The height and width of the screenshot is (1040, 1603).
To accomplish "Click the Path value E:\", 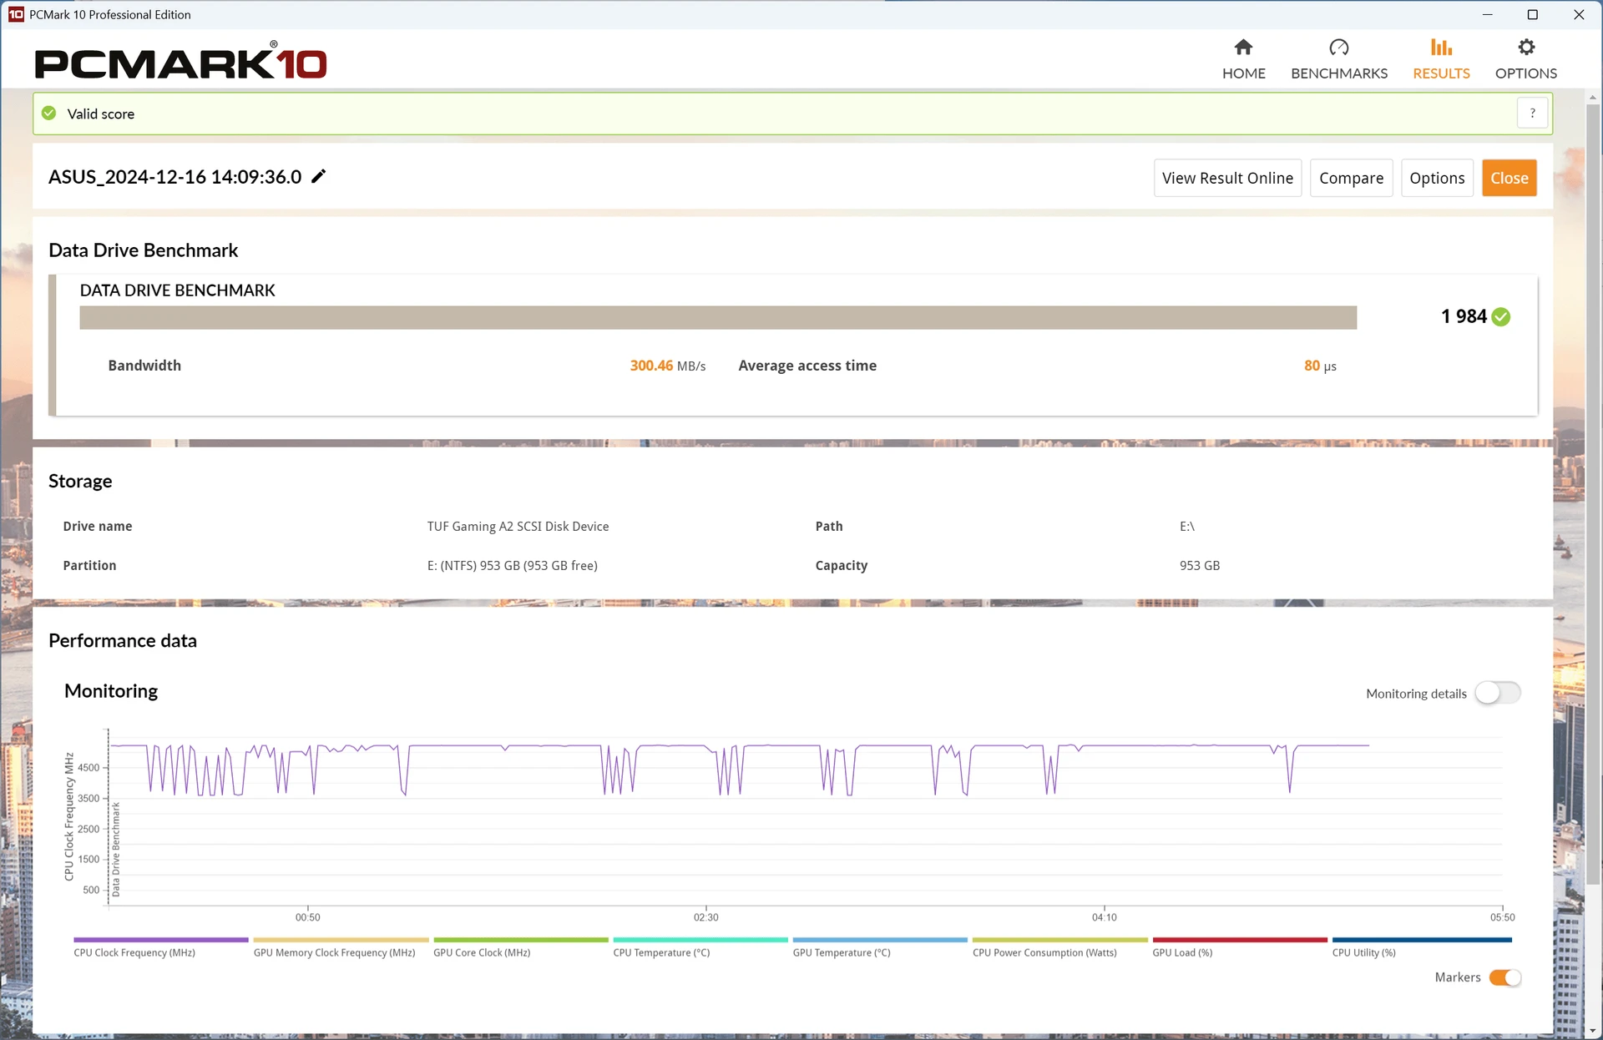I will pos(1186,526).
